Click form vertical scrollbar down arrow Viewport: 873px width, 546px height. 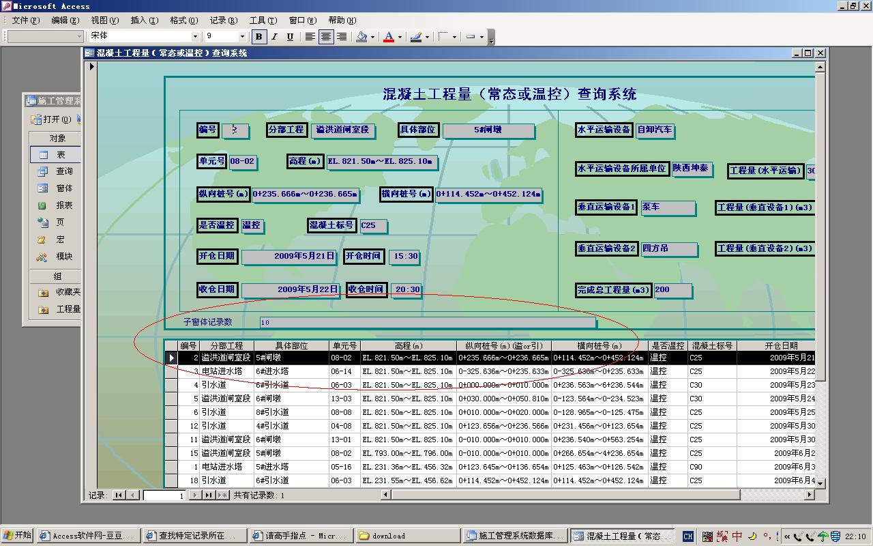820,483
